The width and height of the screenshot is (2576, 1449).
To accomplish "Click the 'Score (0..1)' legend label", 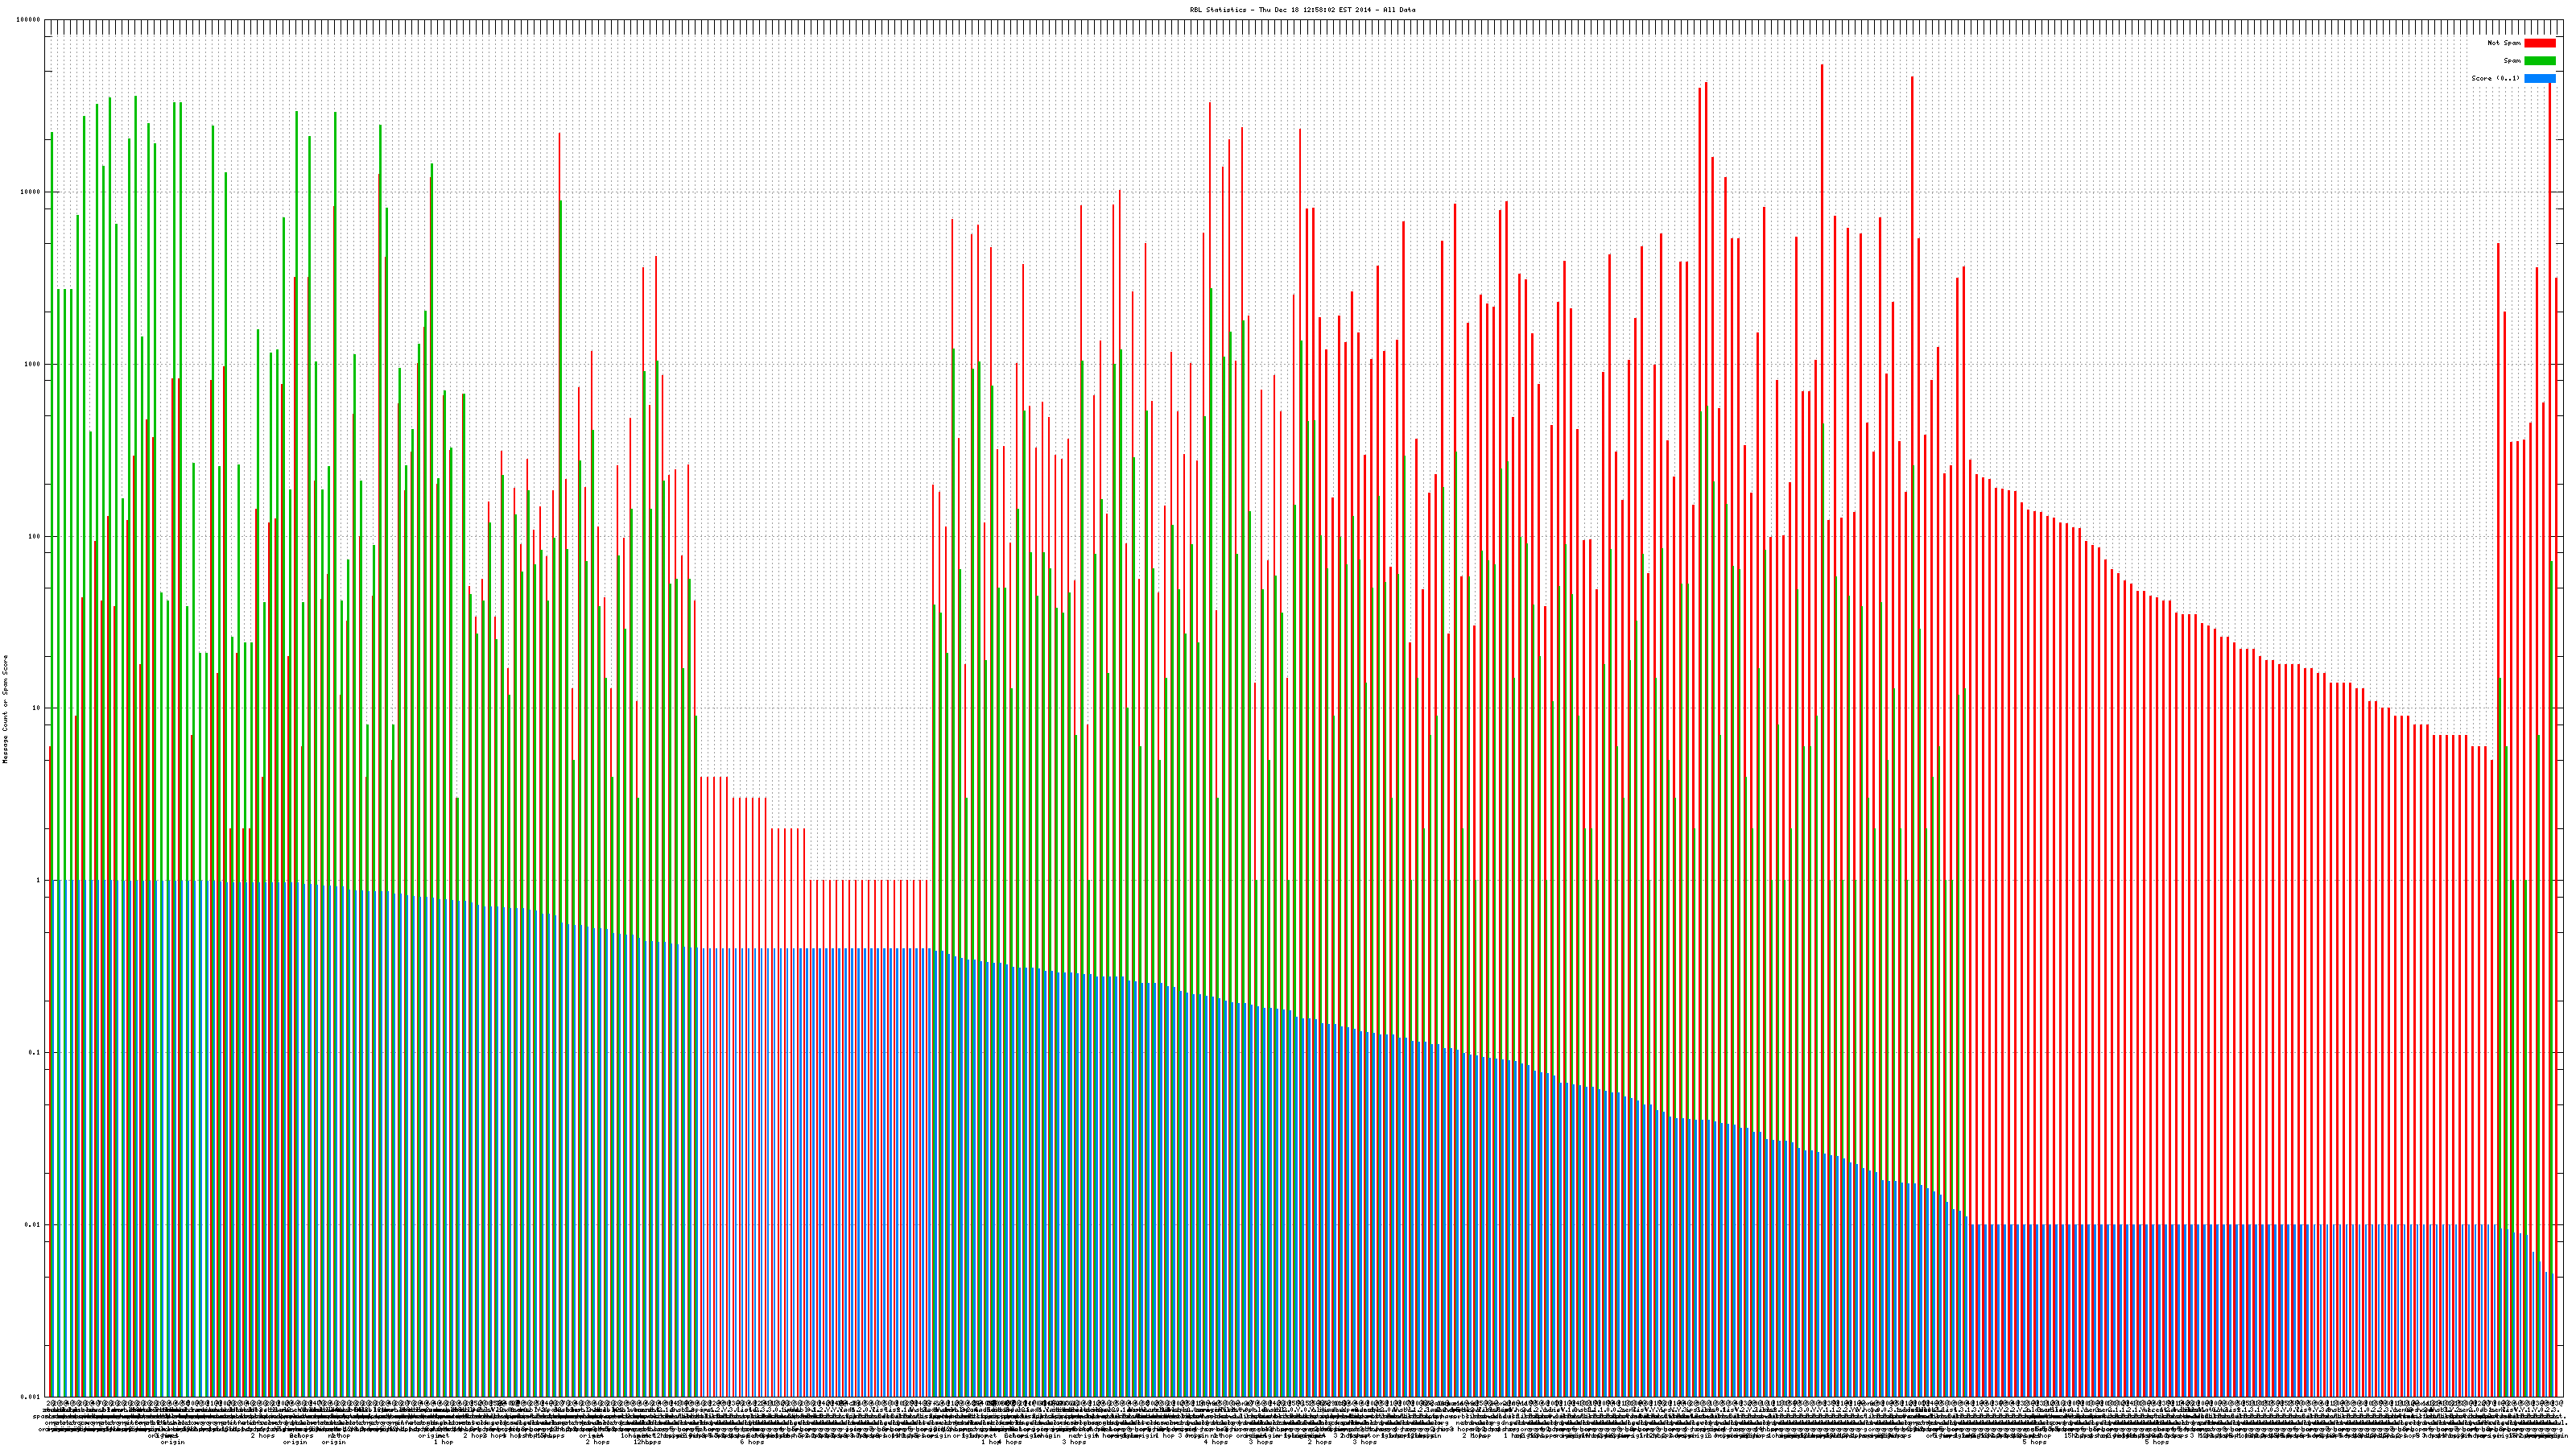I will tap(2495, 78).
